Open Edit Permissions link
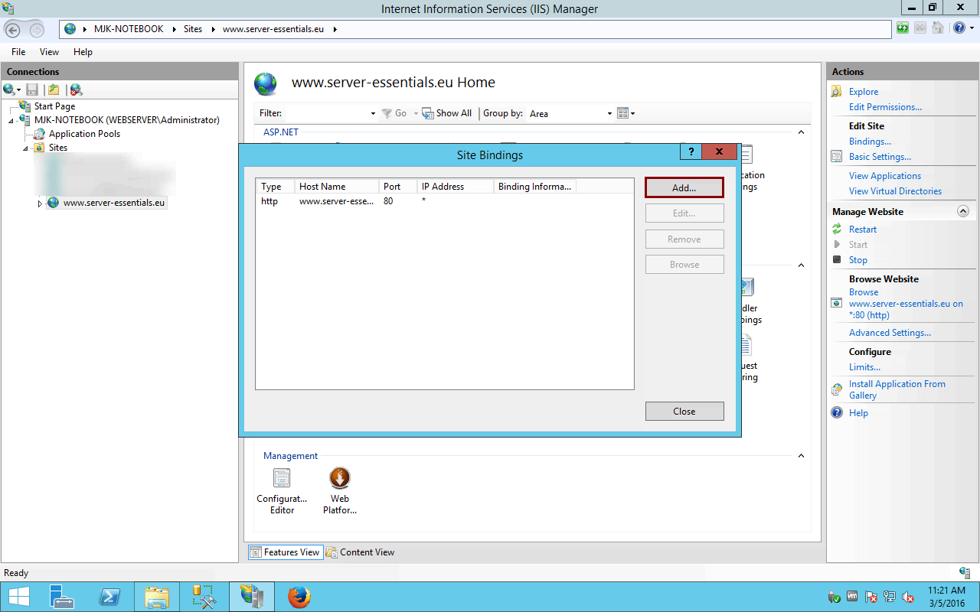The width and height of the screenshot is (980, 612). (x=885, y=107)
